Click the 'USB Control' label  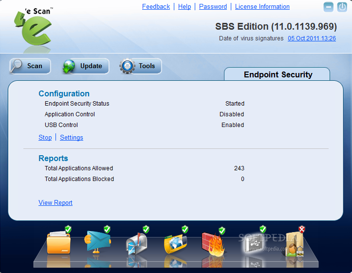61,125
